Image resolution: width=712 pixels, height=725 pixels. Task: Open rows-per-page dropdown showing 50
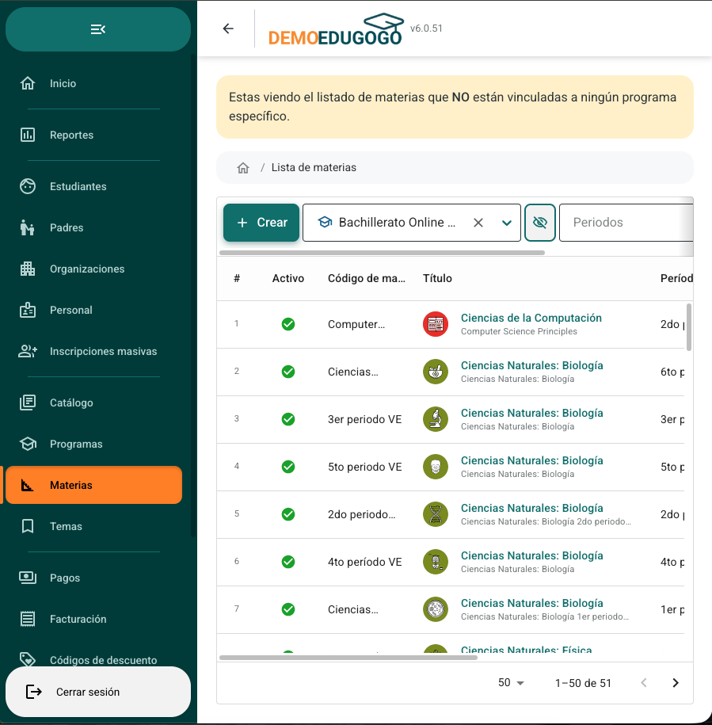coord(511,683)
